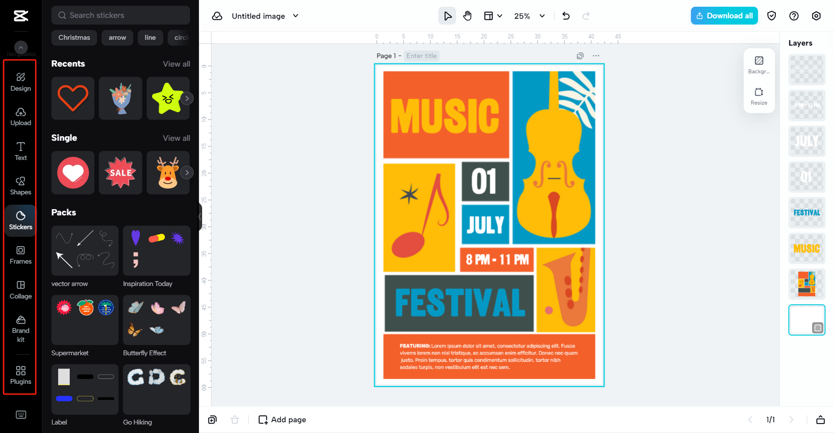This screenshot has height=433, width=834.
Task: Select the hand pan tool
Action: (x=467, y=16)
